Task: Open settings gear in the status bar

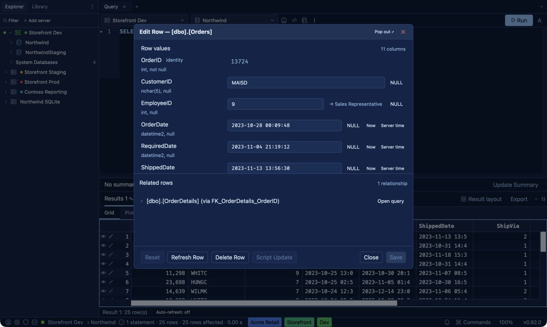Action: click(x=17, y=322)
